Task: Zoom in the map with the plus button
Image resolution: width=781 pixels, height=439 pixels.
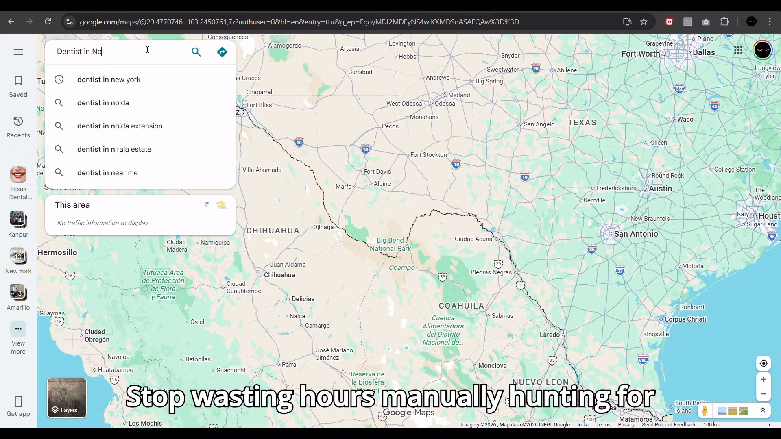Action: [764, 380]
